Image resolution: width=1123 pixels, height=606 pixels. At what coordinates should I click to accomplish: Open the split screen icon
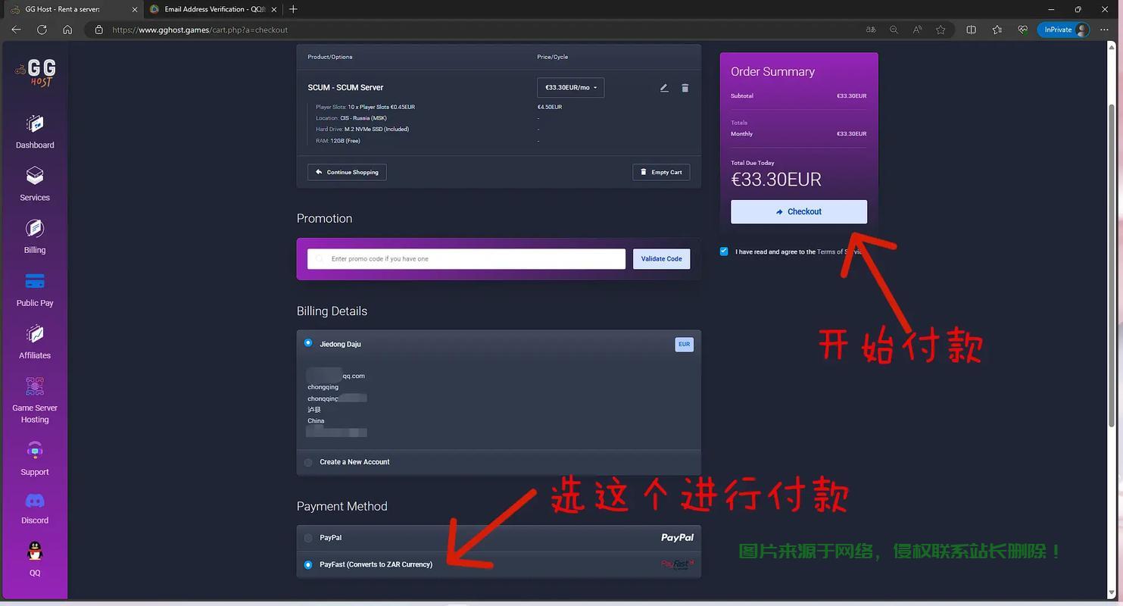(972, 30)
